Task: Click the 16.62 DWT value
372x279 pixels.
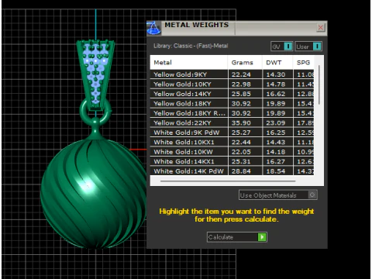Action: pyautogui.click(x=276, y=94)
